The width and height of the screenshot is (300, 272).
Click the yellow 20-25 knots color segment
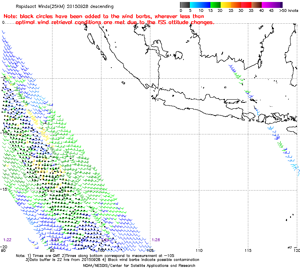pos(226,5)
